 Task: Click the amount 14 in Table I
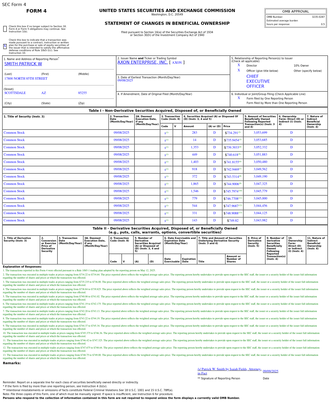195,140
